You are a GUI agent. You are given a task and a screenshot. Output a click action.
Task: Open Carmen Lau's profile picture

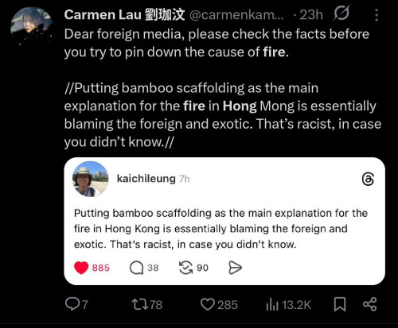[31, 27]
